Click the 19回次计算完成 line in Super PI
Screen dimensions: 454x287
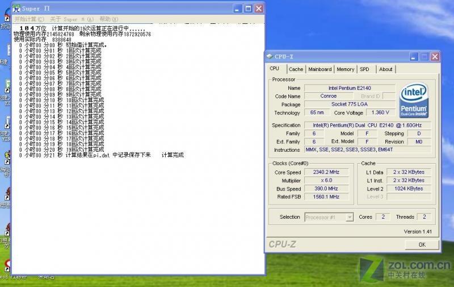click(x=61, y=149)
